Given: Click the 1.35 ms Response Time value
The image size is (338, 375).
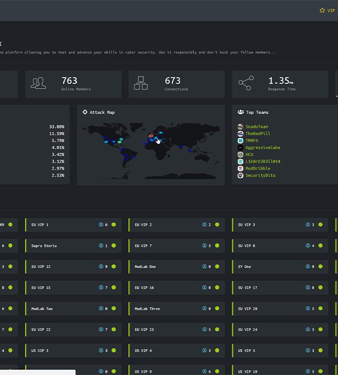Looking at the screenshot, I should (x=281, y=81).
